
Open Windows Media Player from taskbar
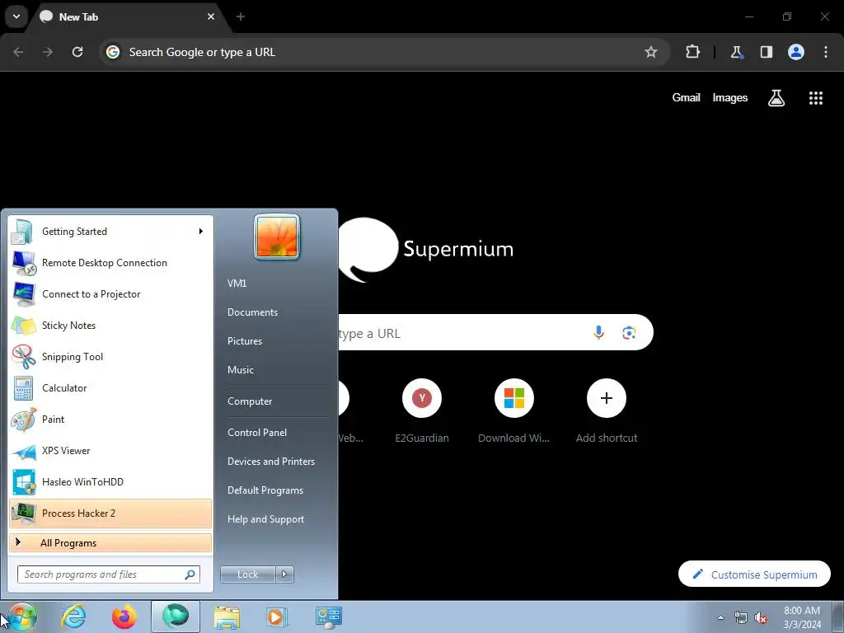[277, 617]
